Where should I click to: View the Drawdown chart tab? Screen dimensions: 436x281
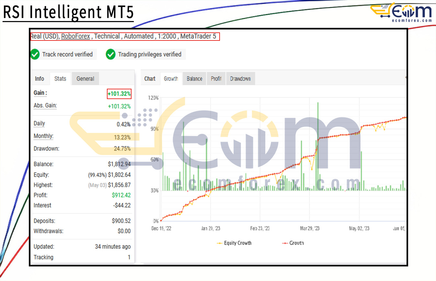point(240,79)
